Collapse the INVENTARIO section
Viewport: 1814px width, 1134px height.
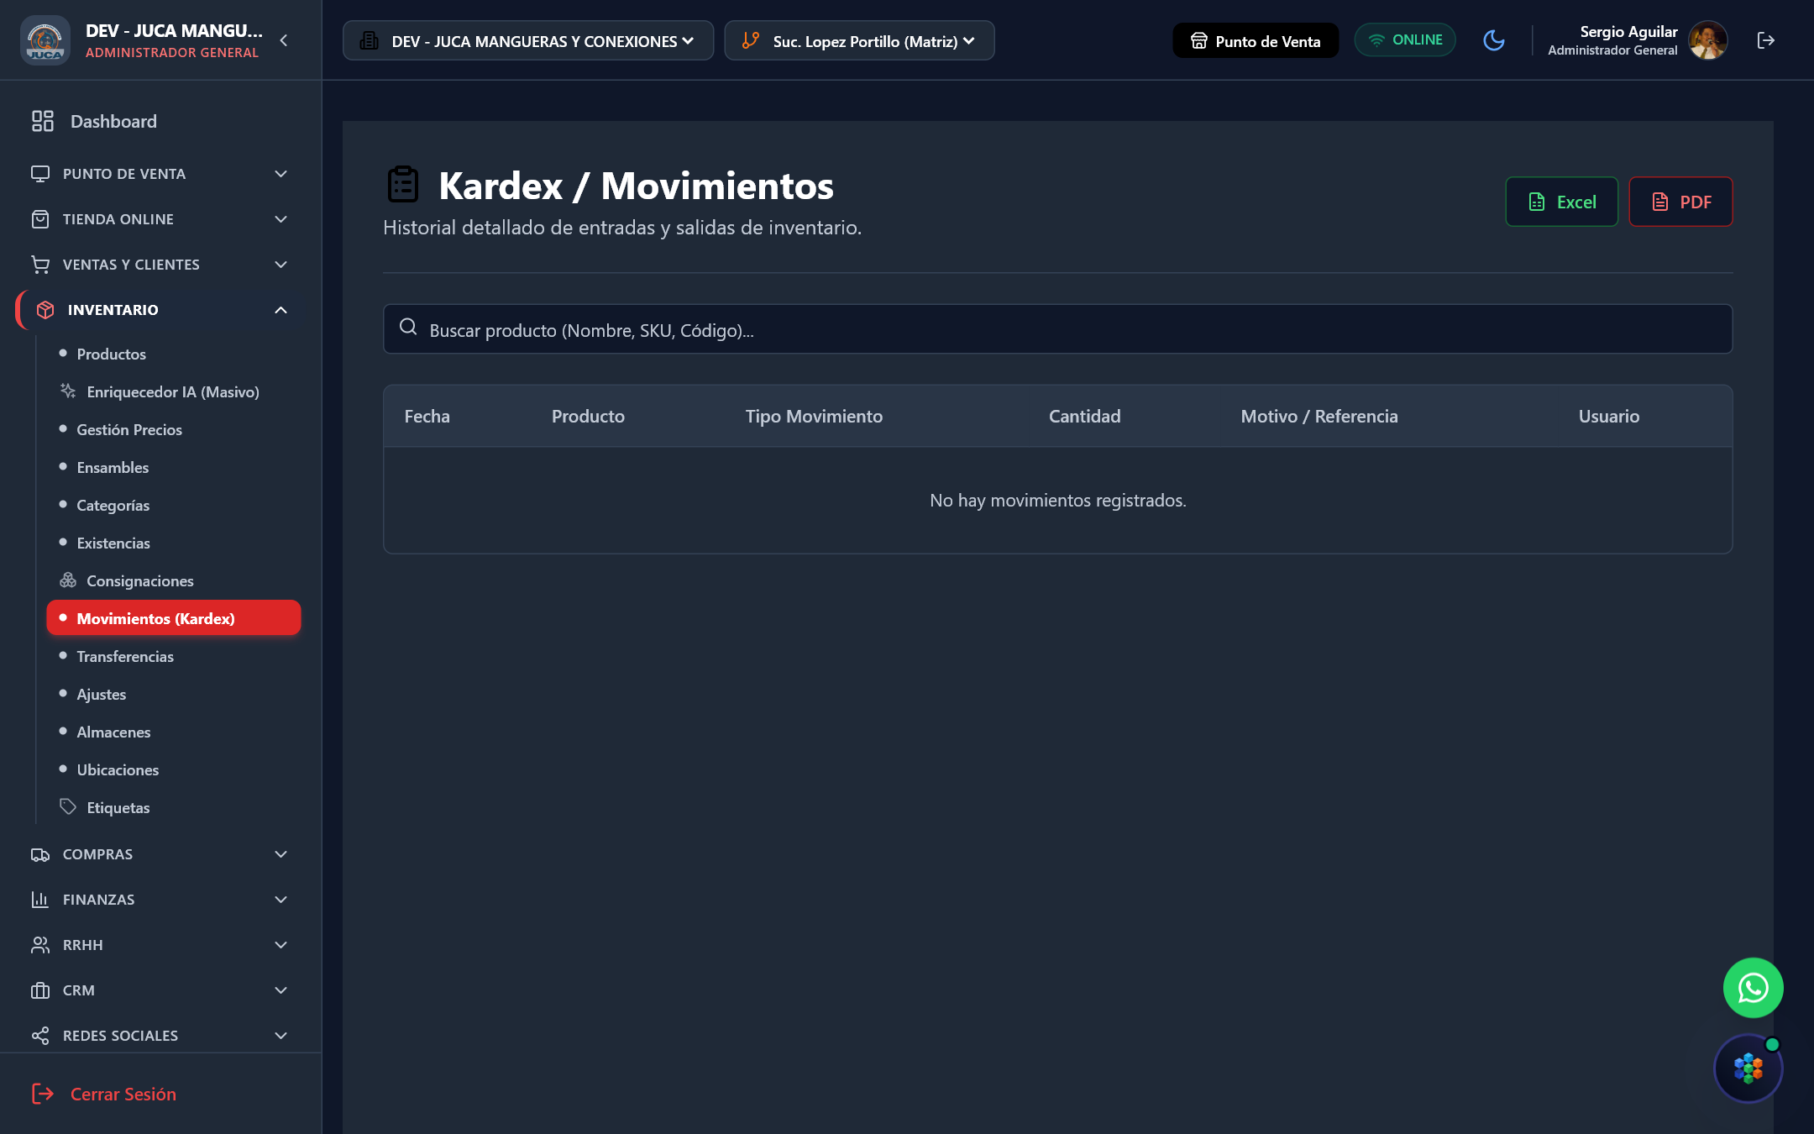pos(160,310)
